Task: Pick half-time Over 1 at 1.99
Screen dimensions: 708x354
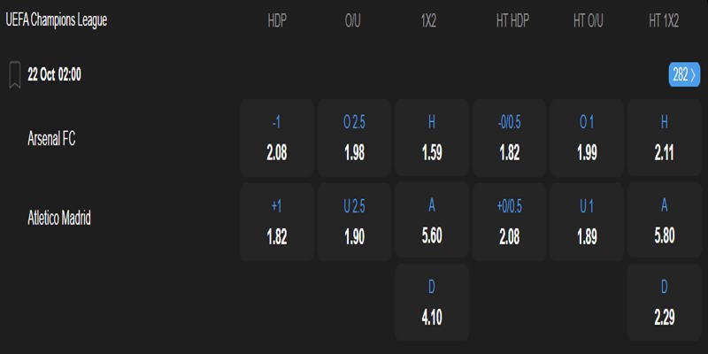Action: click(587, 138)
